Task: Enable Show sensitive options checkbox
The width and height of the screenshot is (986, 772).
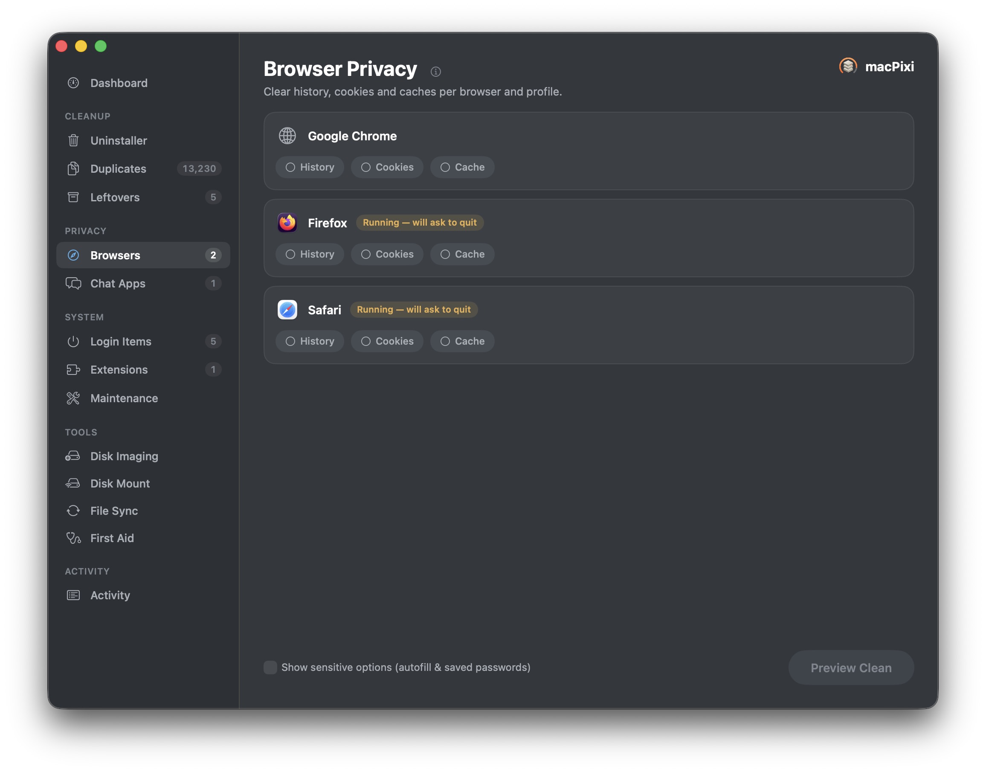Action: pyautogui.click(x=270, y=668)
